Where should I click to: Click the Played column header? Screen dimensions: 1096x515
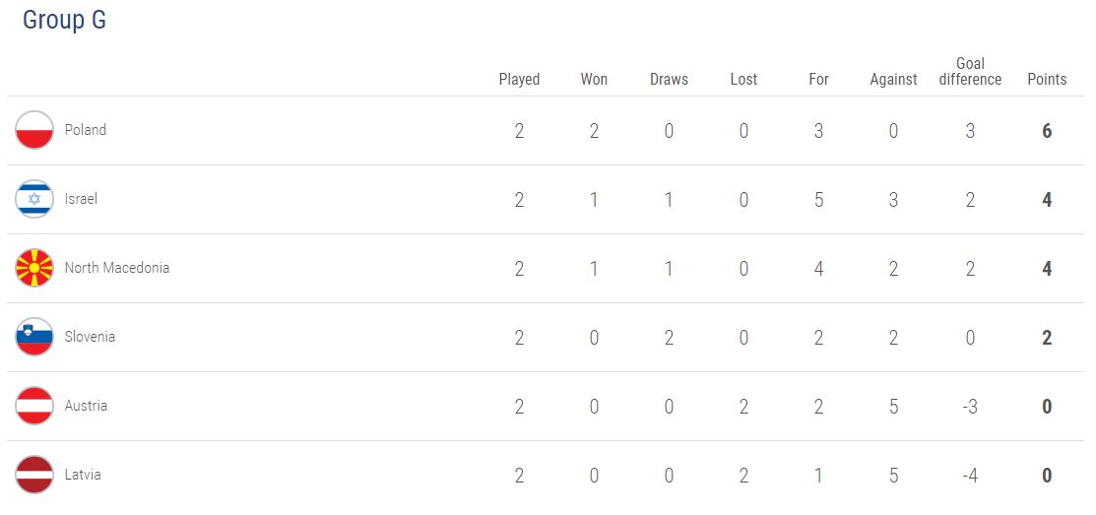tap(519, 80)
